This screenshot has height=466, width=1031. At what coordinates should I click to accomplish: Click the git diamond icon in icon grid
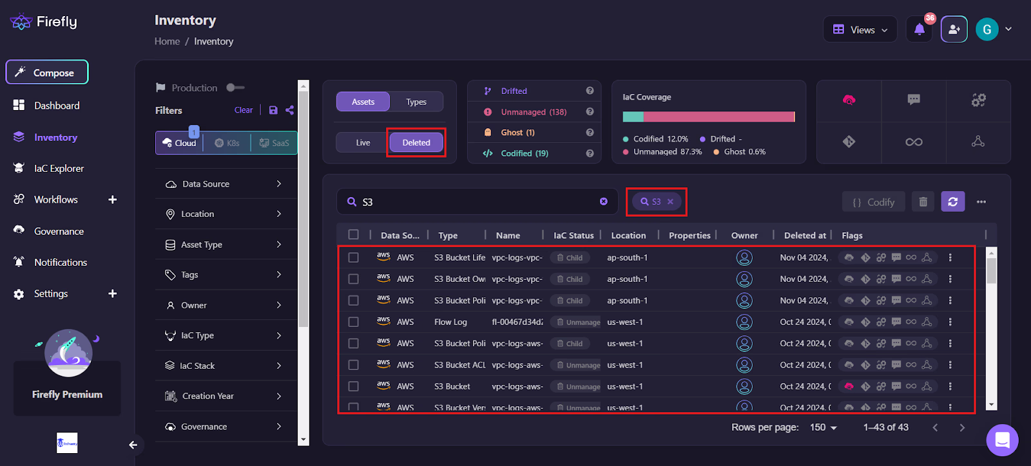click(849, 142)
